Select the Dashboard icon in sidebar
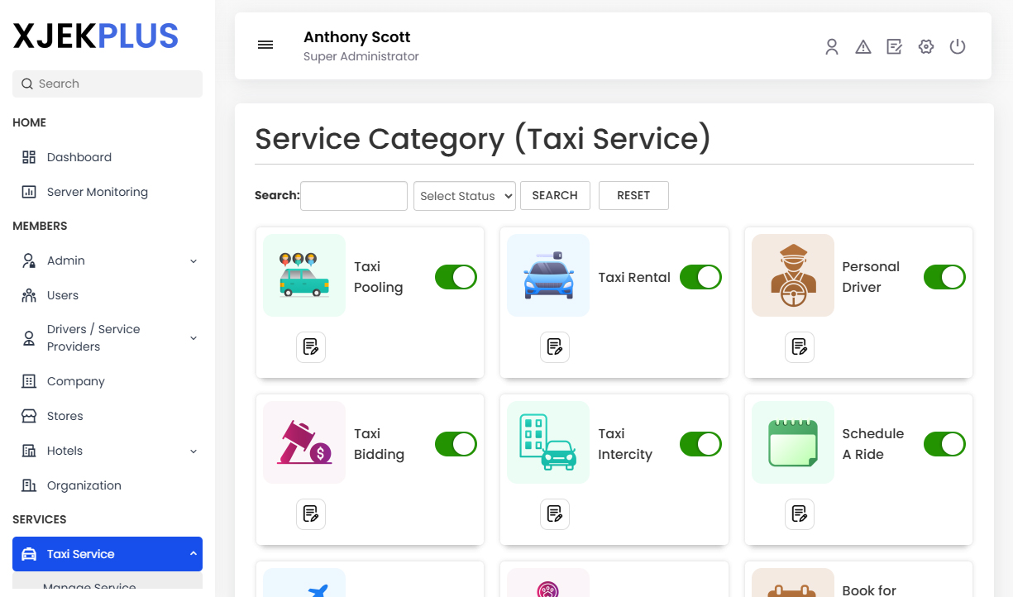The height and width of the screenshot is (597, 1013). 28,156
